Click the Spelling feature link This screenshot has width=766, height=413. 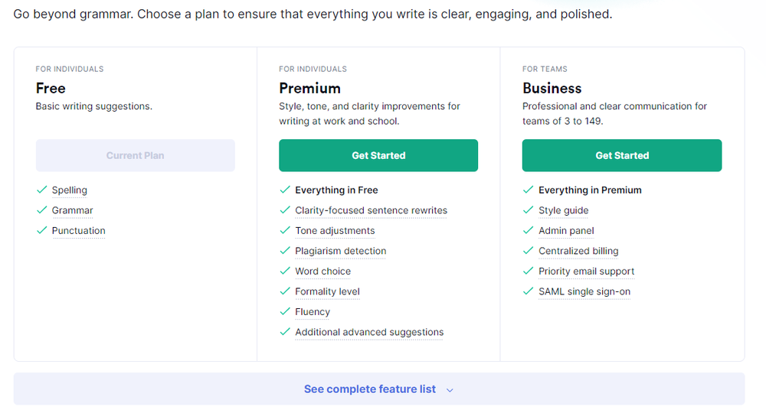point(70,190)
